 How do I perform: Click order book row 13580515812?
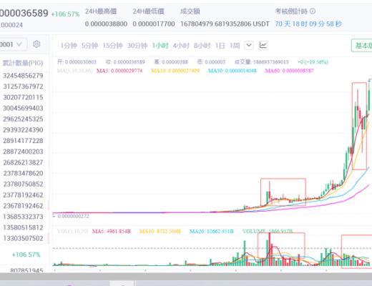pos(23,227)
